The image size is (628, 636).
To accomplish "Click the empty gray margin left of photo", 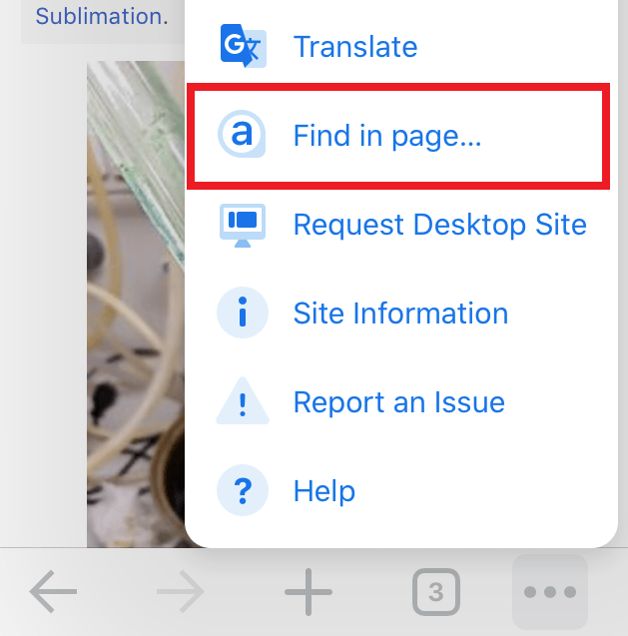I will [x=43, y=300].
